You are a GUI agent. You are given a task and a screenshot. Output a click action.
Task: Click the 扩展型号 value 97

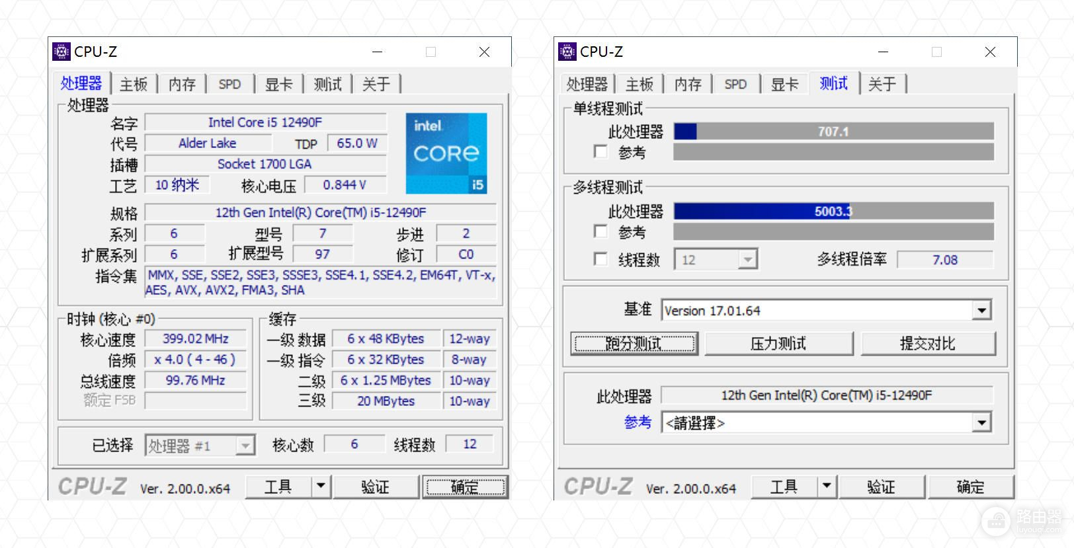(x=323, y=254)
